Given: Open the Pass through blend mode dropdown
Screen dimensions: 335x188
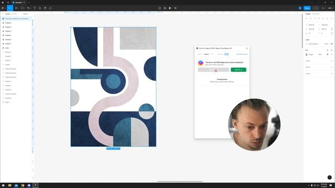Looking at the screenshot, I should coord(313,44).
